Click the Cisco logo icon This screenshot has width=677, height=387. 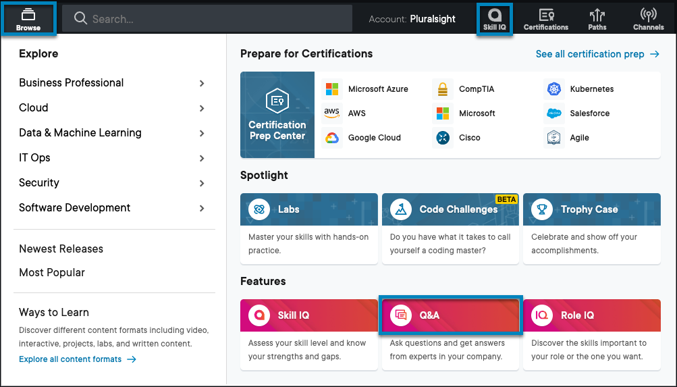[443, 138]
